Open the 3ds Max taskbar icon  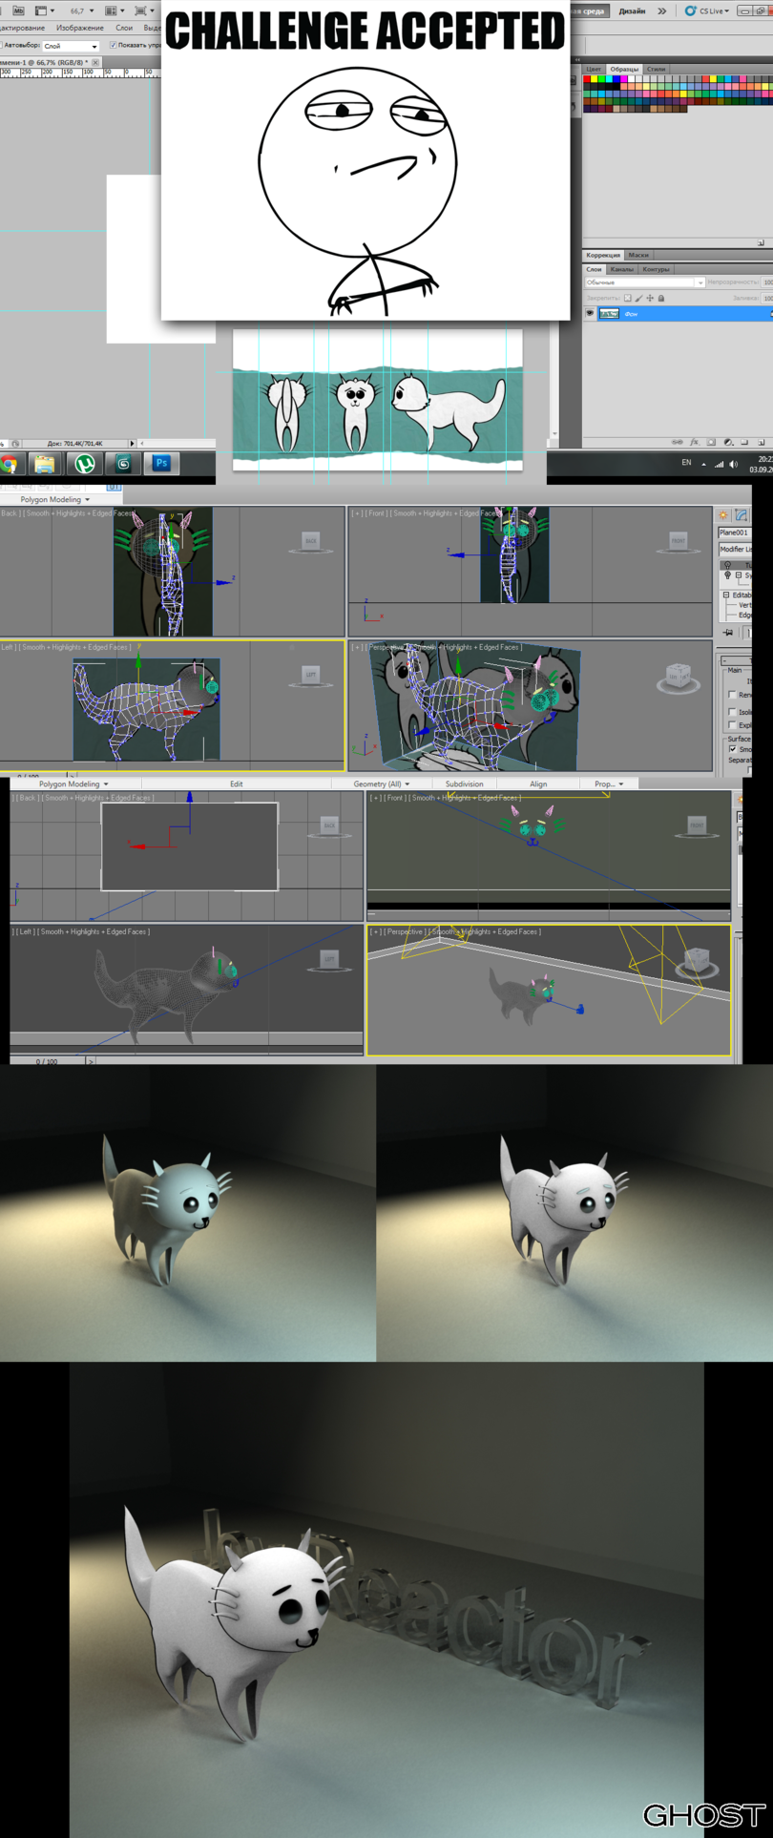[x=123, y=464]
